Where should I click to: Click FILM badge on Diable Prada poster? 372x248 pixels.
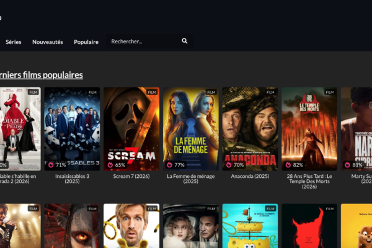33,92
